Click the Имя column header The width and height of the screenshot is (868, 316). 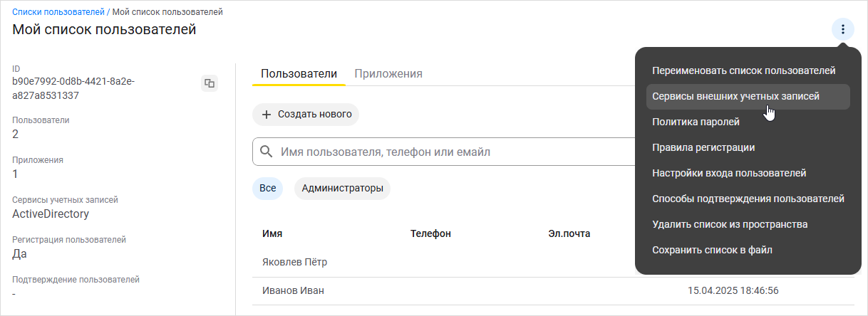tap(273, 233)
